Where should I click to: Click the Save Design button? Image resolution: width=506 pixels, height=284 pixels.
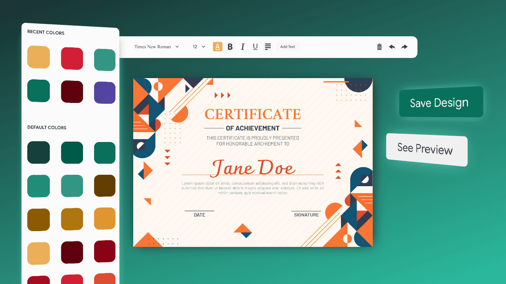(x=440, y=103)
